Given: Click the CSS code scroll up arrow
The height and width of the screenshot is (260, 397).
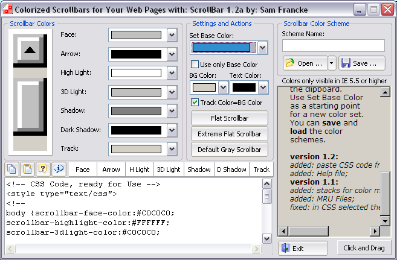Looking at the screenshot, I should (267, 184).
